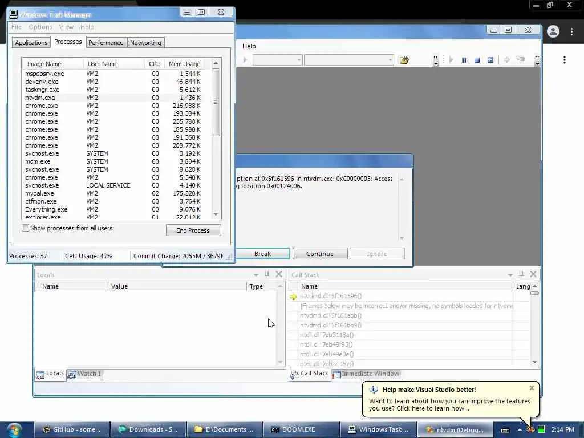The height and width of the screenshot is (438, 584).
Task: Enable Show processes from all users
Action: [x=25, y=228]
